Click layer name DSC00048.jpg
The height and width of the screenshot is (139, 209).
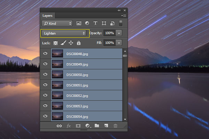point(77,54)
